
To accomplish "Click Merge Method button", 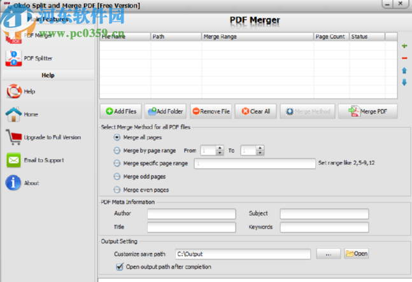I will pos(308,111).
